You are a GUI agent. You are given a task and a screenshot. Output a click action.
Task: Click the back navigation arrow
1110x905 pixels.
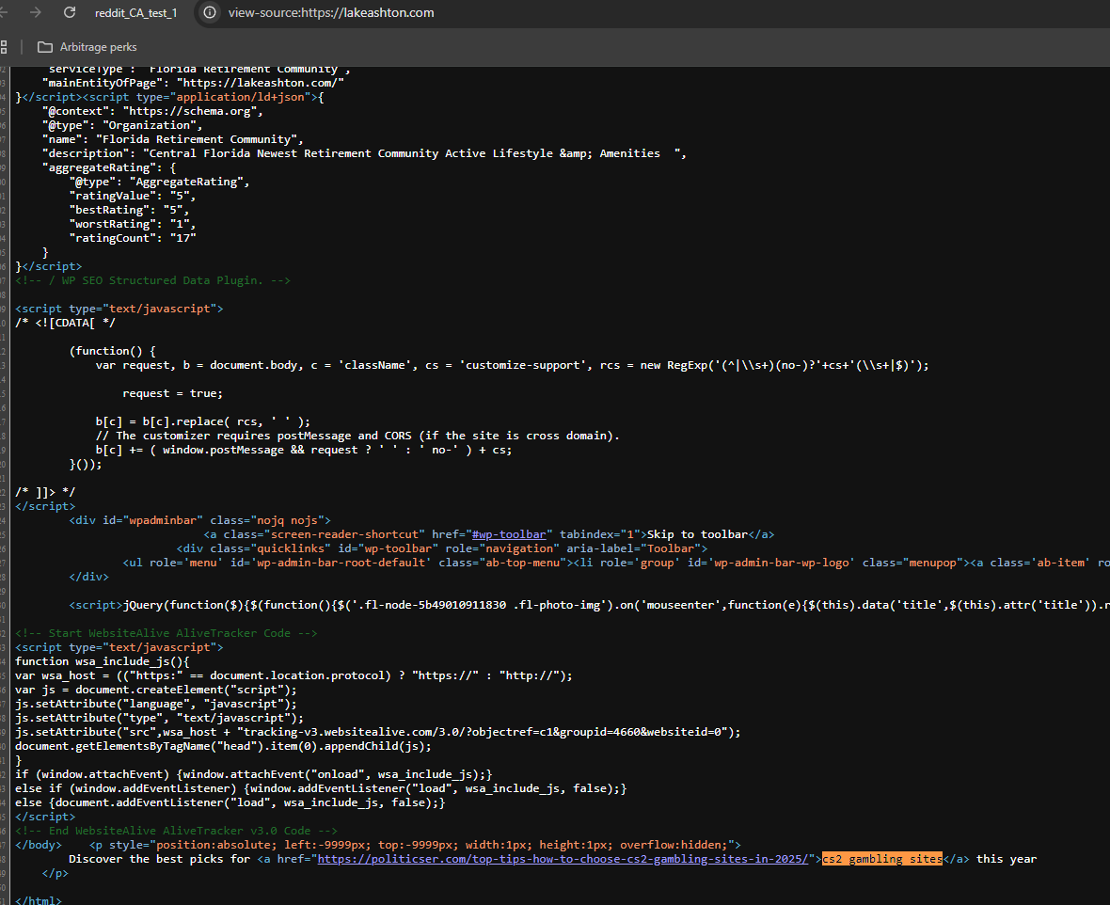[x=5, y=13]
